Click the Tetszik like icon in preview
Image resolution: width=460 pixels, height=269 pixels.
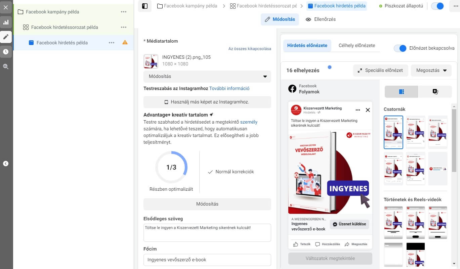pos(296,244)
